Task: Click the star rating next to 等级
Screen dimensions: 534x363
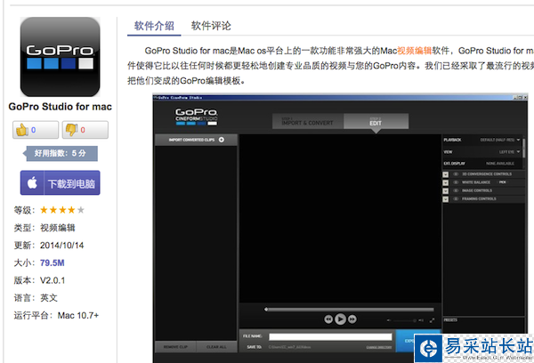Action: [x=62, y=210]
